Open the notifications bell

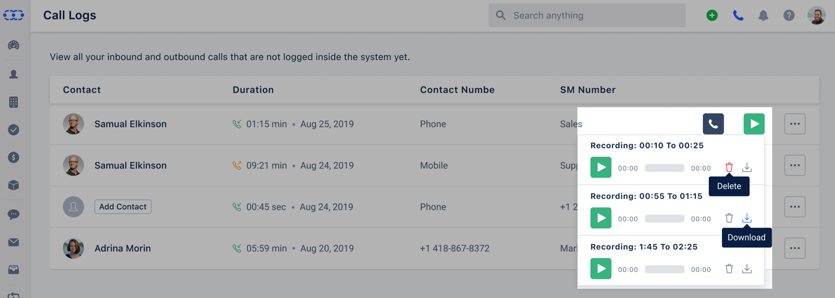pyautogui.click(x=763, y=16)
